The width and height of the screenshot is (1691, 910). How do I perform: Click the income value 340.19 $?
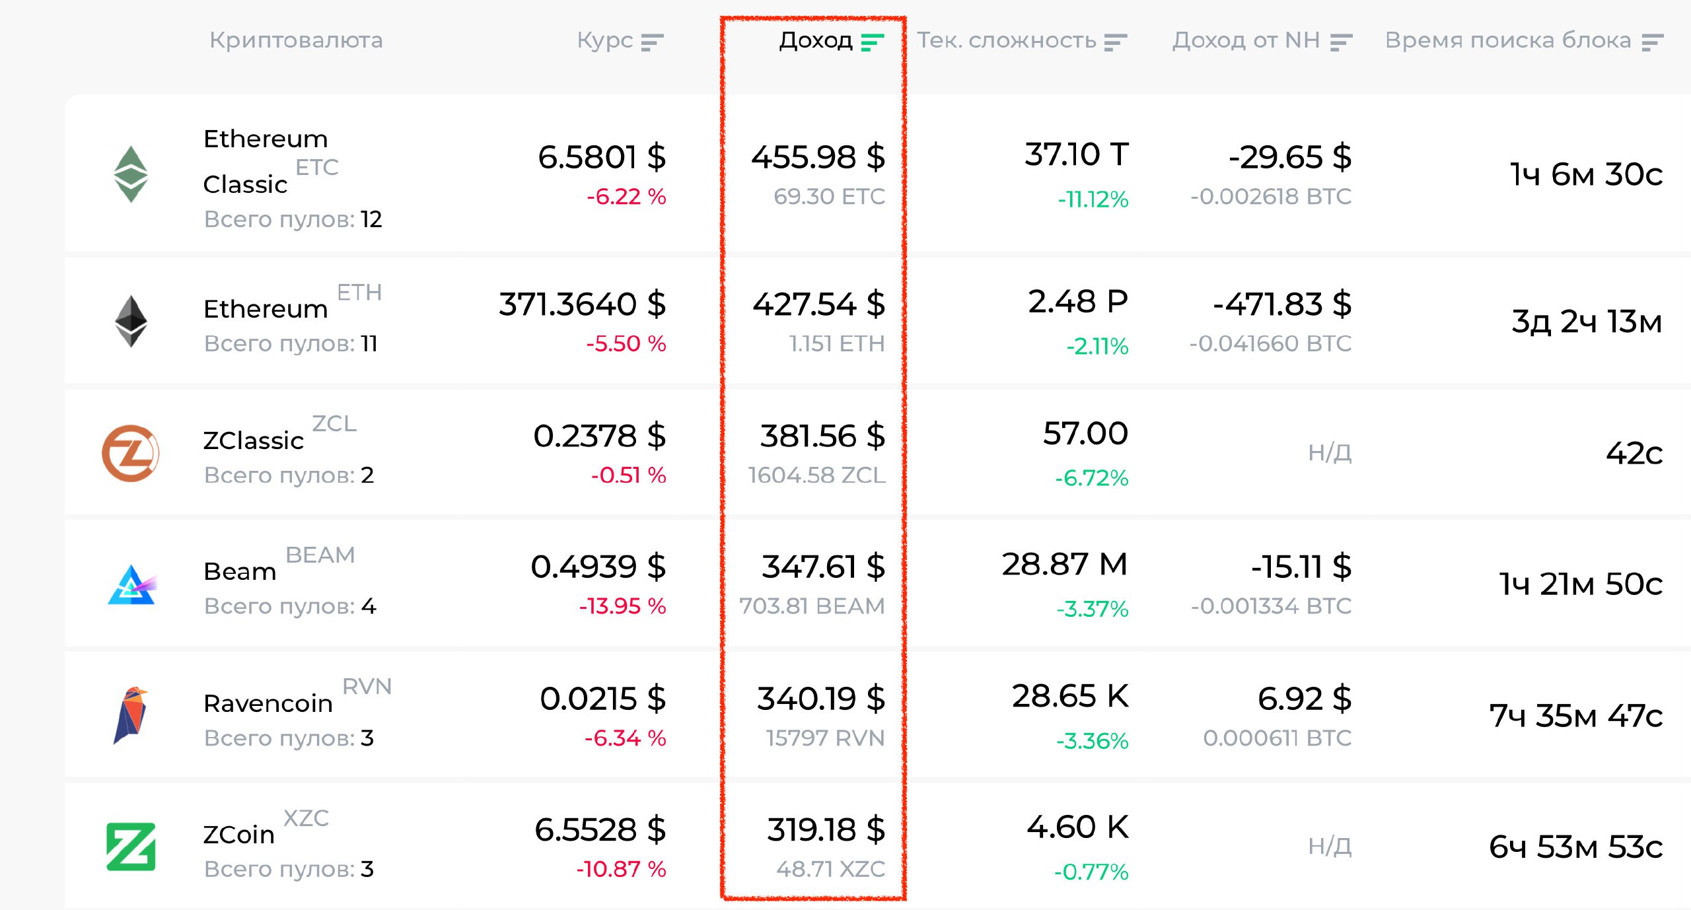tap(821, 699)
